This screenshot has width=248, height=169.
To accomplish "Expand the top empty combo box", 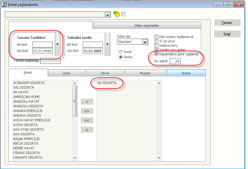I will tap(108, 15).
